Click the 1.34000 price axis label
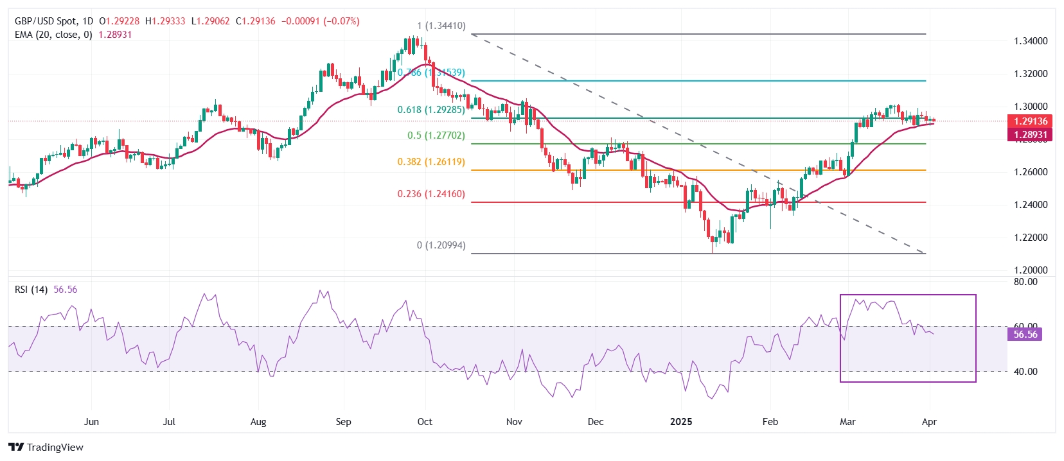1064x461 pixels. click(1030, 41)
